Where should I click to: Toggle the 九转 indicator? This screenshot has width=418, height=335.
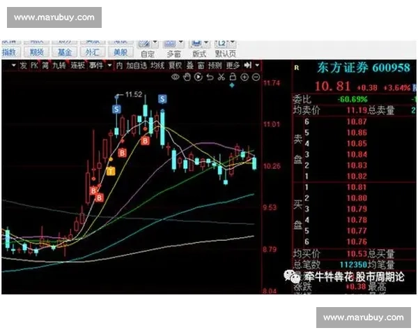point(59,65)
